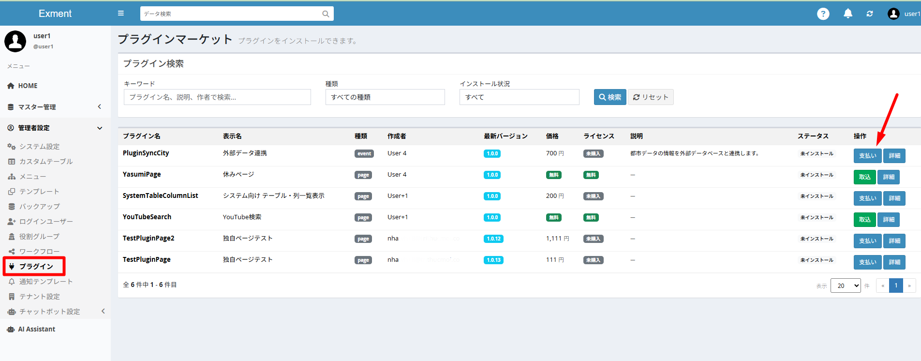The height and width of the screenshot is (361, 921).
Task: Focus the データ検索 search field
Action: pos(231,14)
